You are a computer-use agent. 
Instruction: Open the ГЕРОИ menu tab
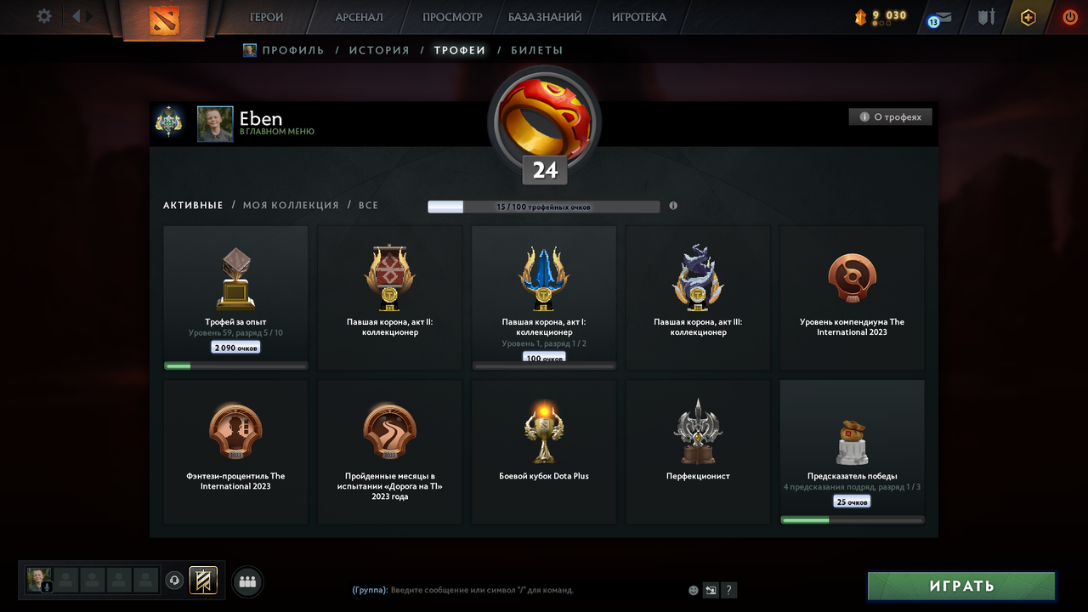point(266,17)
